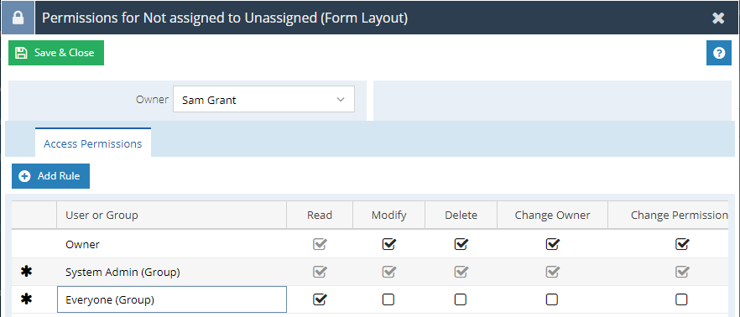Click the asterisk beside Everyone row
This screenshot has width=740, height=317.
click(x=27, y=299)
